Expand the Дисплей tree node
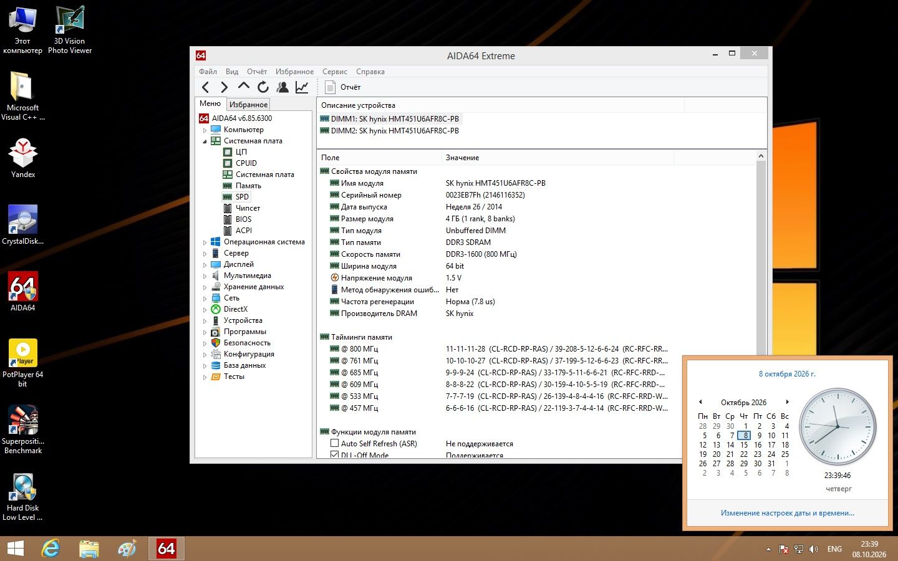The image size is (898, 561). (205, 265)
